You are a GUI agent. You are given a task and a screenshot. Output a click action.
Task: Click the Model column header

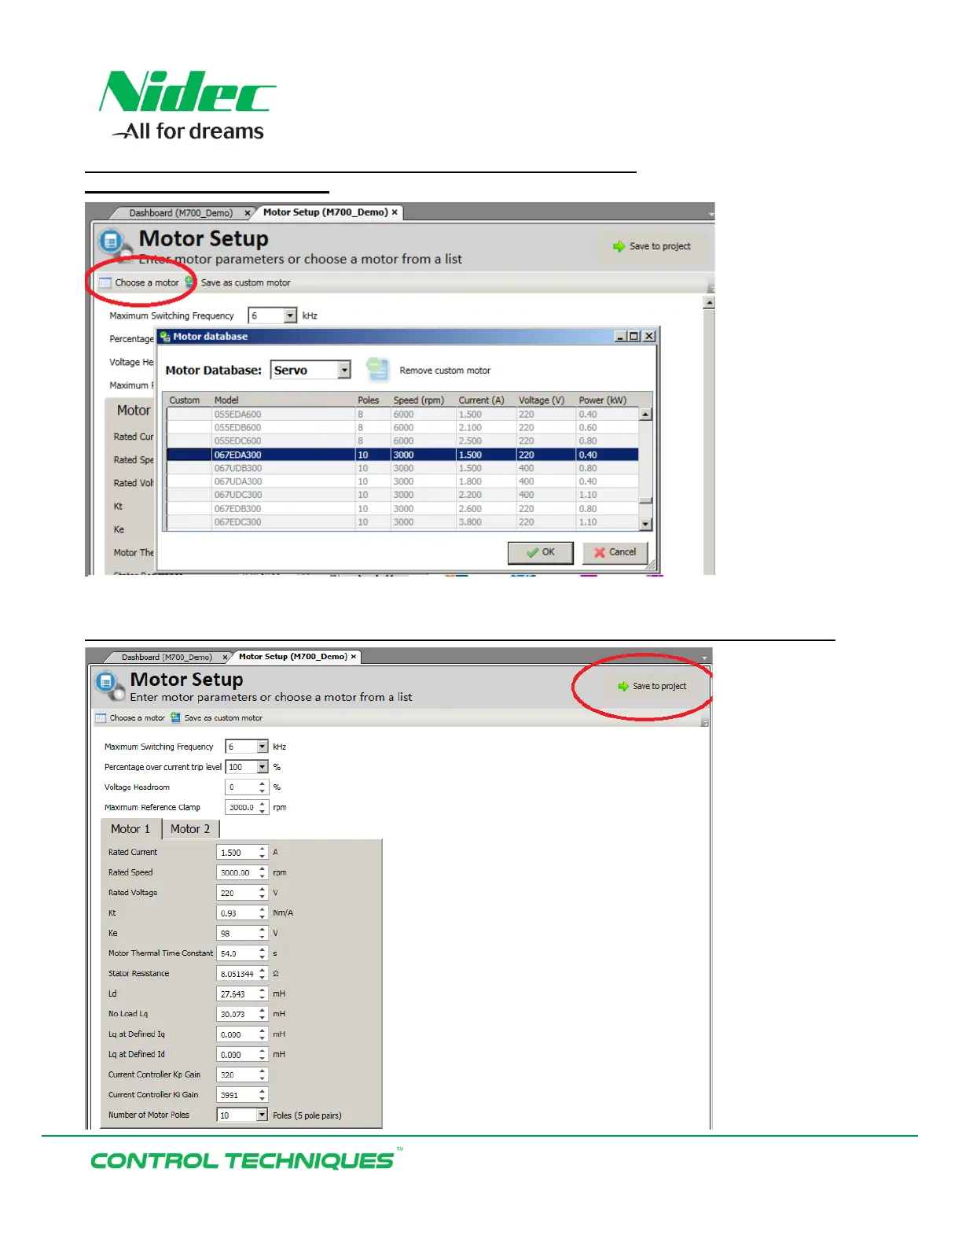[283, 400]
